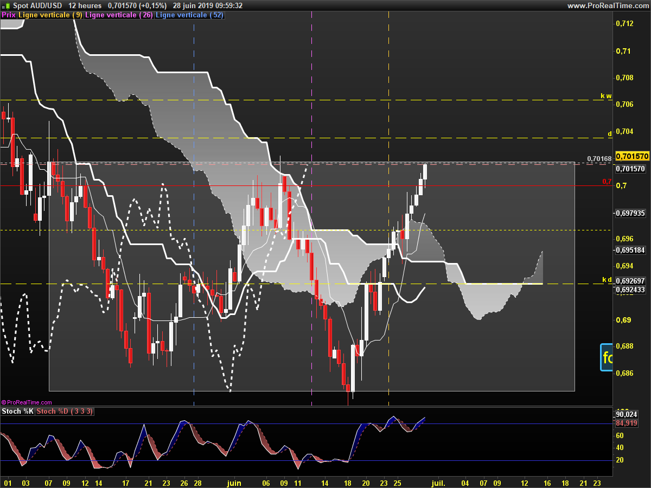Click the (+0,15%) change value
The width and height of the screenshot is (651, 488).
[x=153, y=5]
